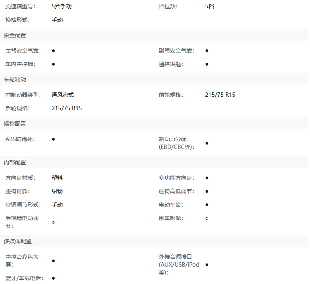Screen dimensions: 310x284
Task: Click the hollow circle beside 后视镜电动调节
Action: pyautogui.click(x=53, y=222)
